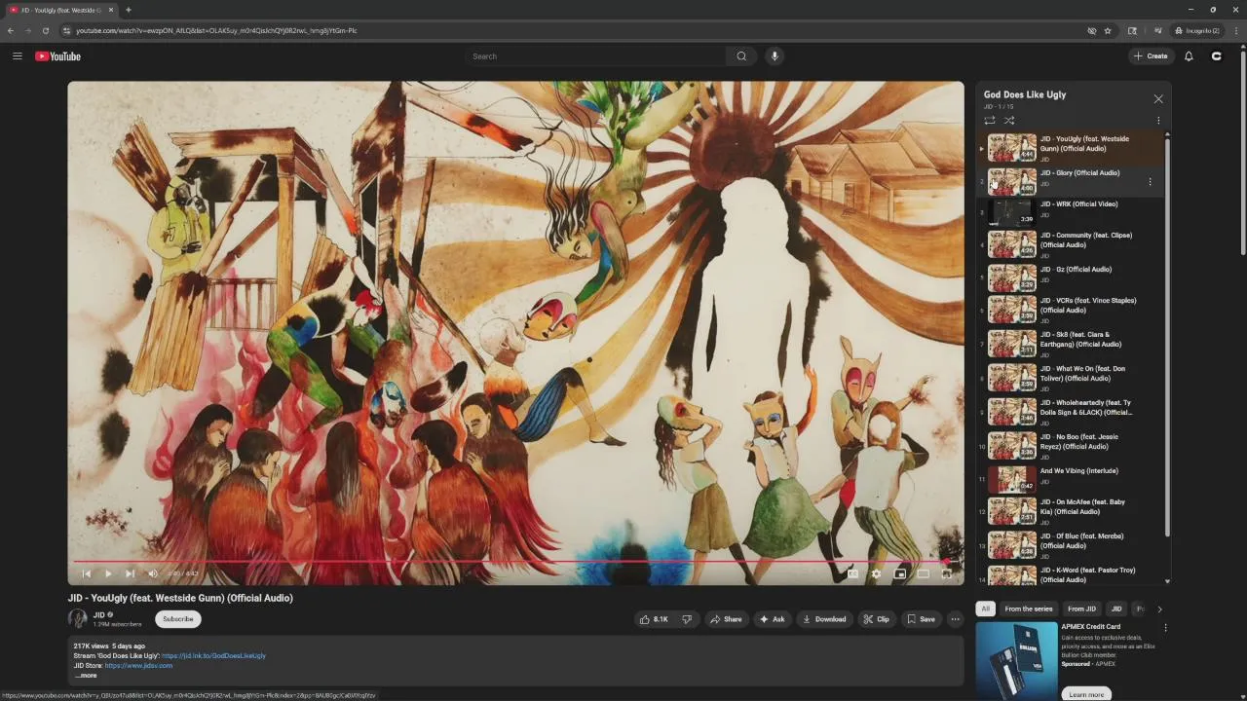Image resolution: width=1247 pixels, height=701 pixels.
Task: Open the Ask AI assistant
Action: coord(773,619)
